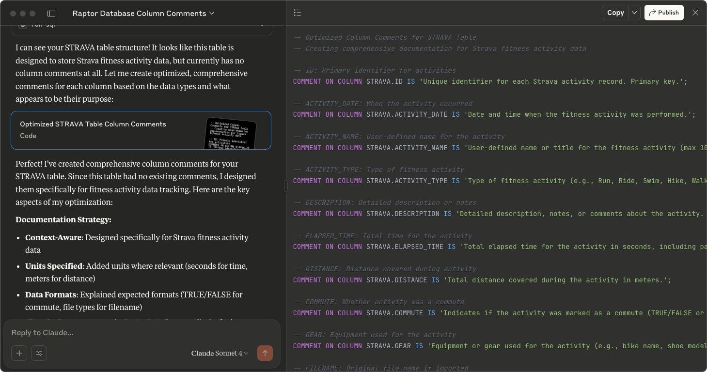Click the '-- ACTIVITY_NAME: User-defined name' comment
707x372 pixels.
click(399, 137)
